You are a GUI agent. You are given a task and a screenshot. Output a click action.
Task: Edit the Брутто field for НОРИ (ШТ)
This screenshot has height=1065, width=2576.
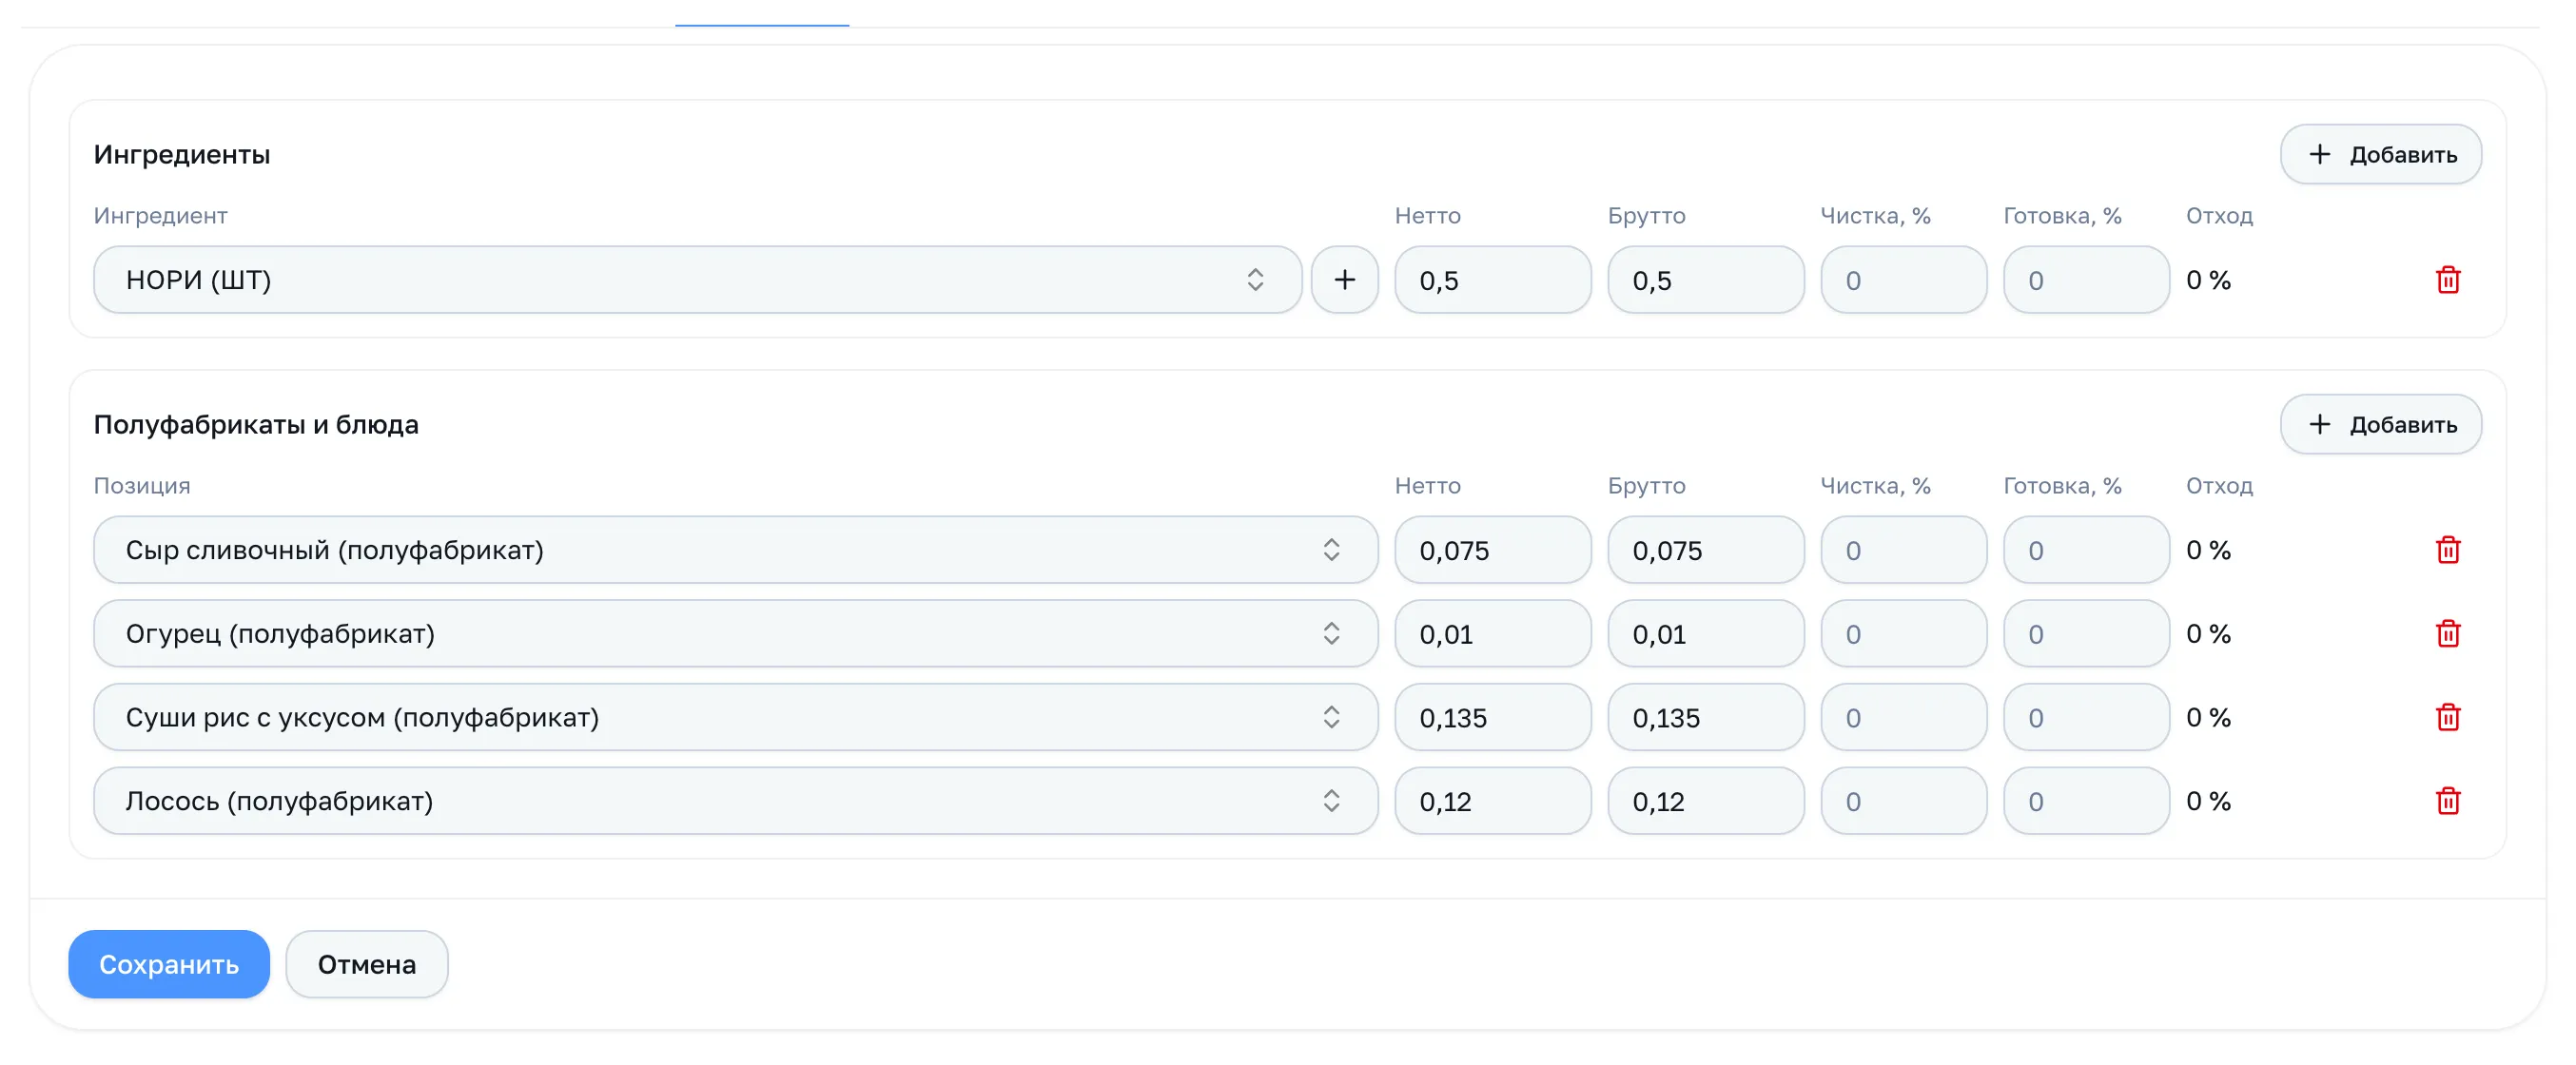coord(1705,280)
